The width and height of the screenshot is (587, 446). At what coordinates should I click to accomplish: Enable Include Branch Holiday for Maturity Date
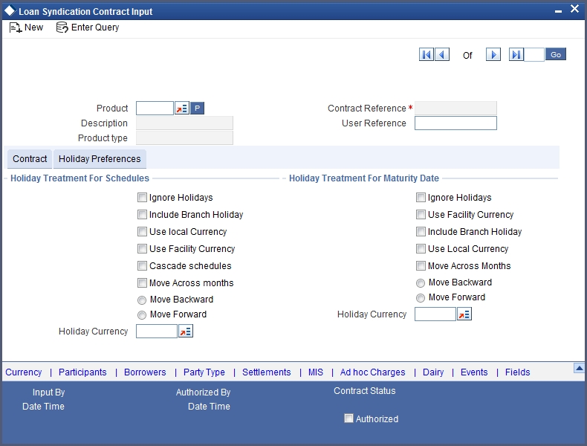point(421,232)
